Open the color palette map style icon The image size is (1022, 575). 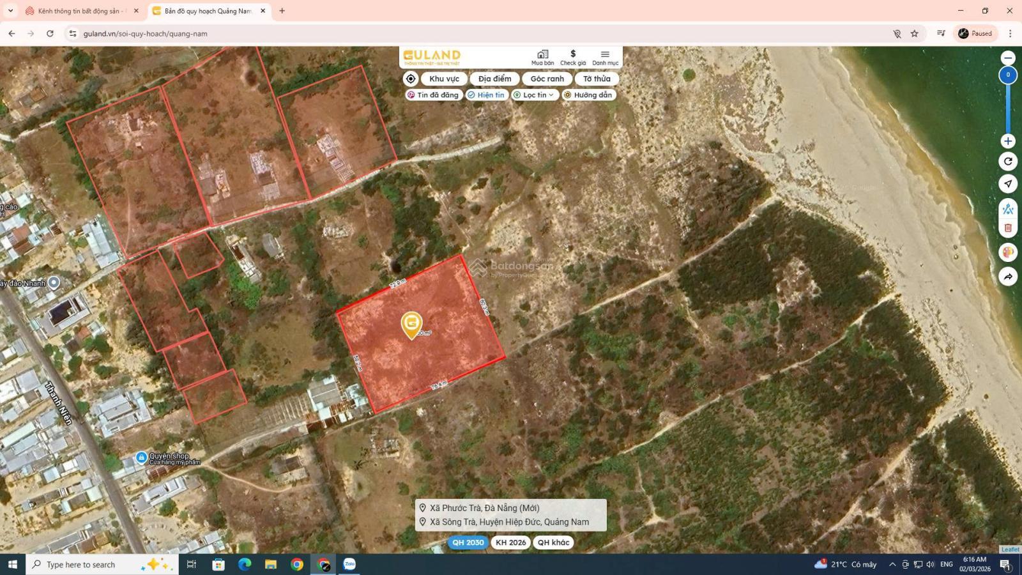click(1008, 252)
